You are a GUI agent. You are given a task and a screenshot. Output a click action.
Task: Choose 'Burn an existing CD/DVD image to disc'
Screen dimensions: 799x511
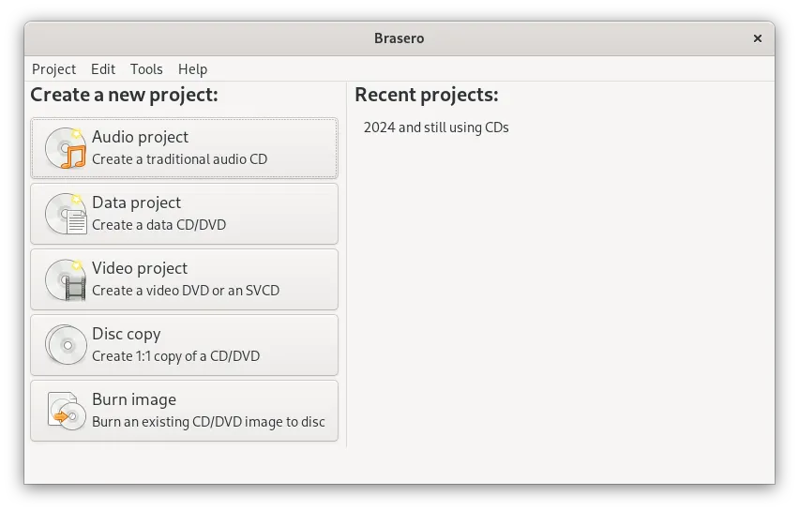208,422
